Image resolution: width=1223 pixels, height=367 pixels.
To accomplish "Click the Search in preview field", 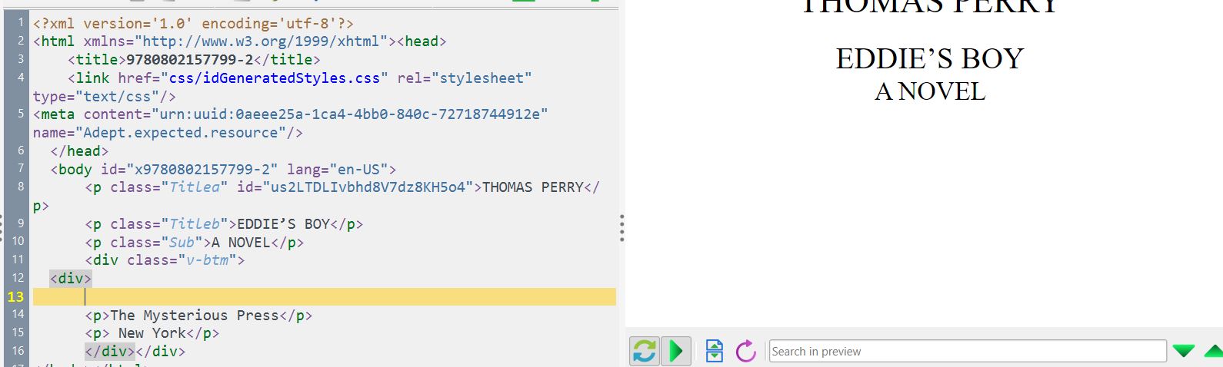I will (968, 351).
